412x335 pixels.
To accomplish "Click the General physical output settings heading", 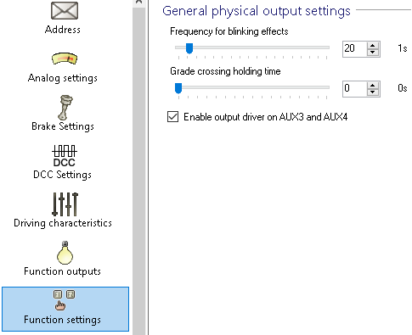I will [257, 11].
